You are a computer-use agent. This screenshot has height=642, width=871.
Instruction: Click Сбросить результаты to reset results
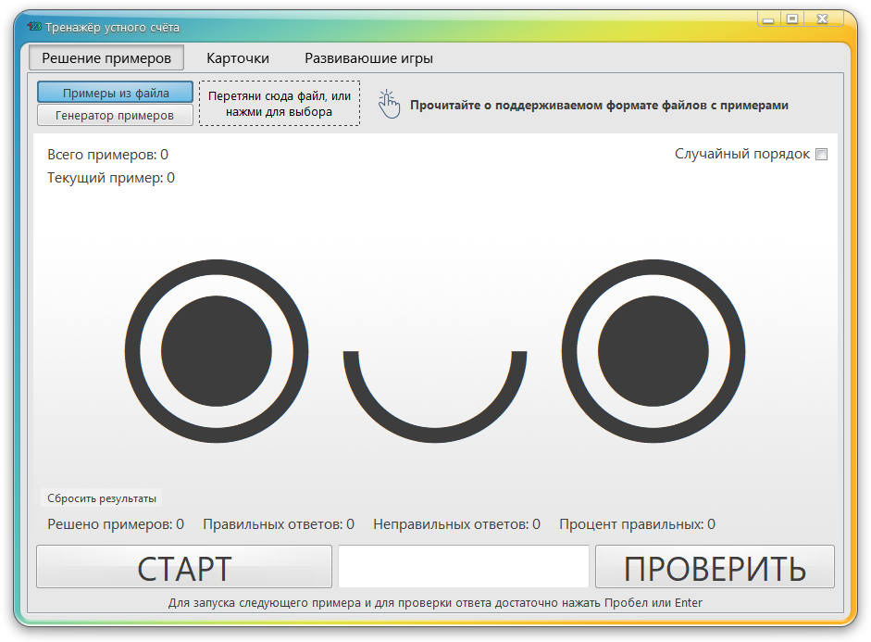click(x=100, y=497)
